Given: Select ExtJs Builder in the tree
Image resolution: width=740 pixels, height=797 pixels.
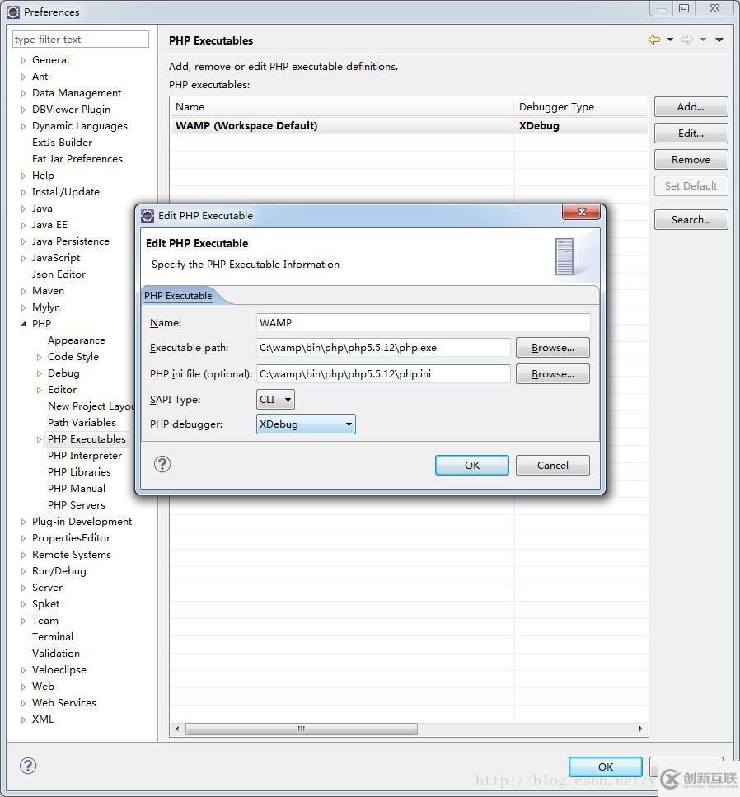Looking at the screenshot, I should [62, 143].
